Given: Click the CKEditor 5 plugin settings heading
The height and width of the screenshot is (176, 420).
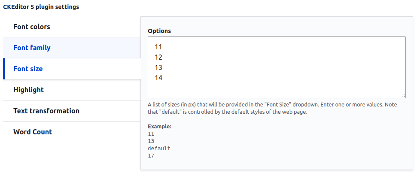Looking at the screenshot, I should point(41,7).
